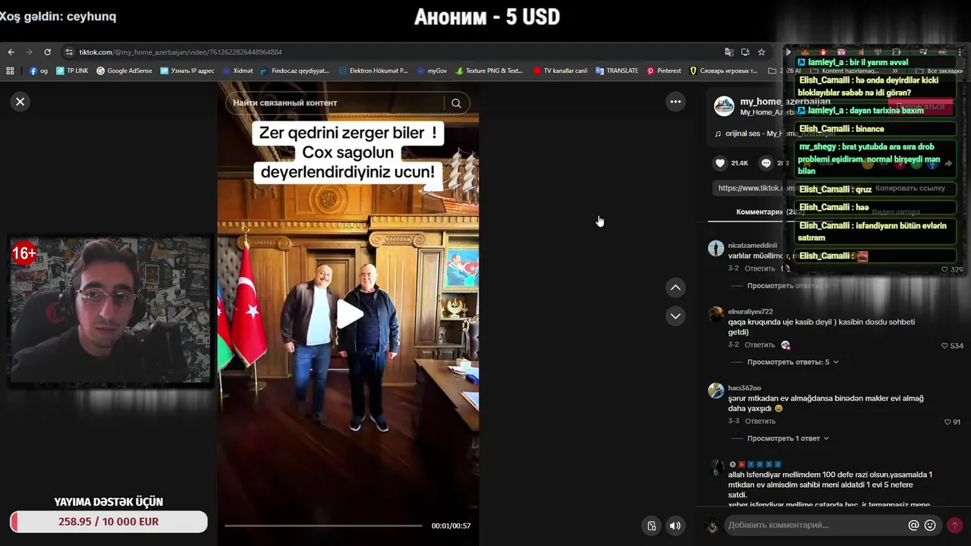Go to the previous video with up chevron

675,287
